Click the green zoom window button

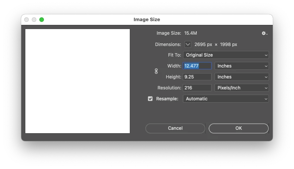coord(42,20)
